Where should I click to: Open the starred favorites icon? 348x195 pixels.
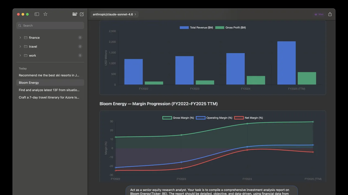(x=45, y=14)
